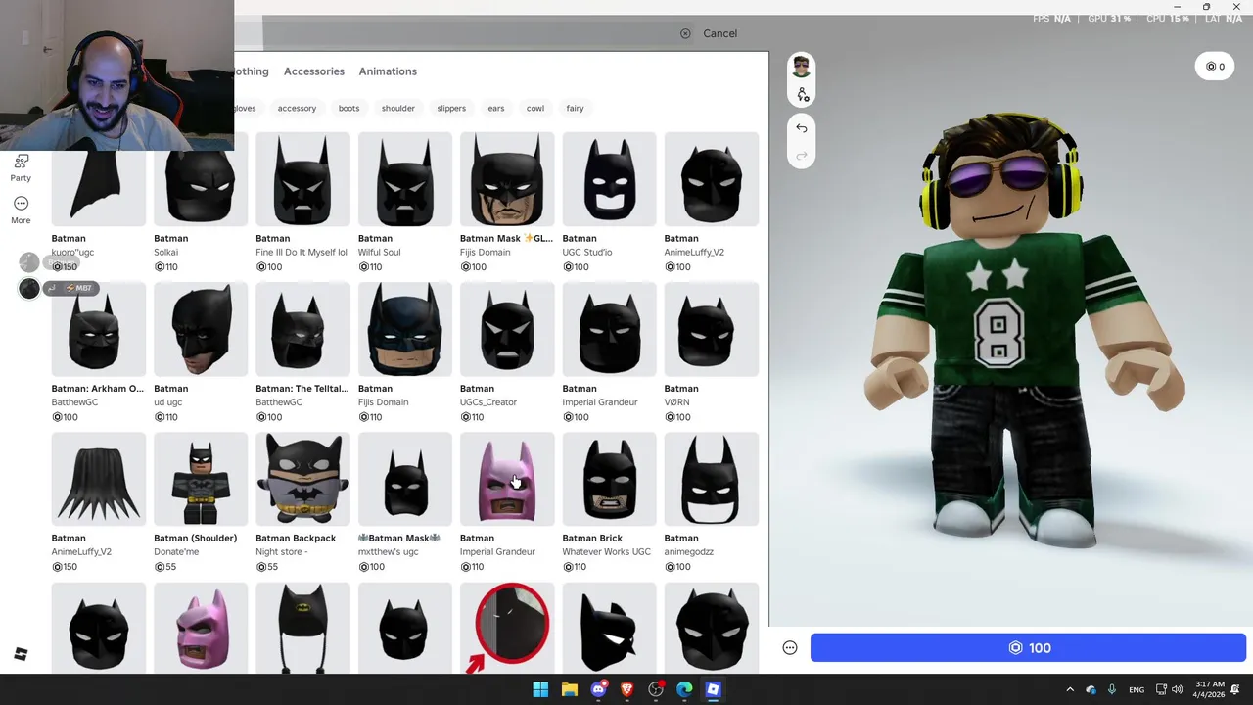Image resolution: width=1253 pixels, height=705 pixels.
Task: Click the Donate'me creator name
Action: coord(176,552)
